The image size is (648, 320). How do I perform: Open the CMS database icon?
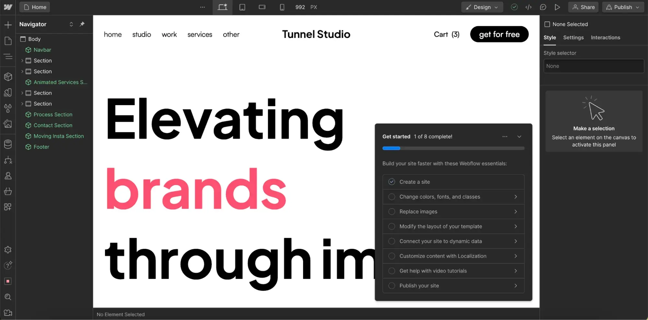pos(8,144)
